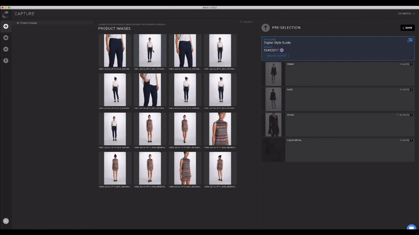Screen dimensions: 419x235
Task: Select third thumbnail in third image row
Action: pyautogui.click(x=185, y=129)
